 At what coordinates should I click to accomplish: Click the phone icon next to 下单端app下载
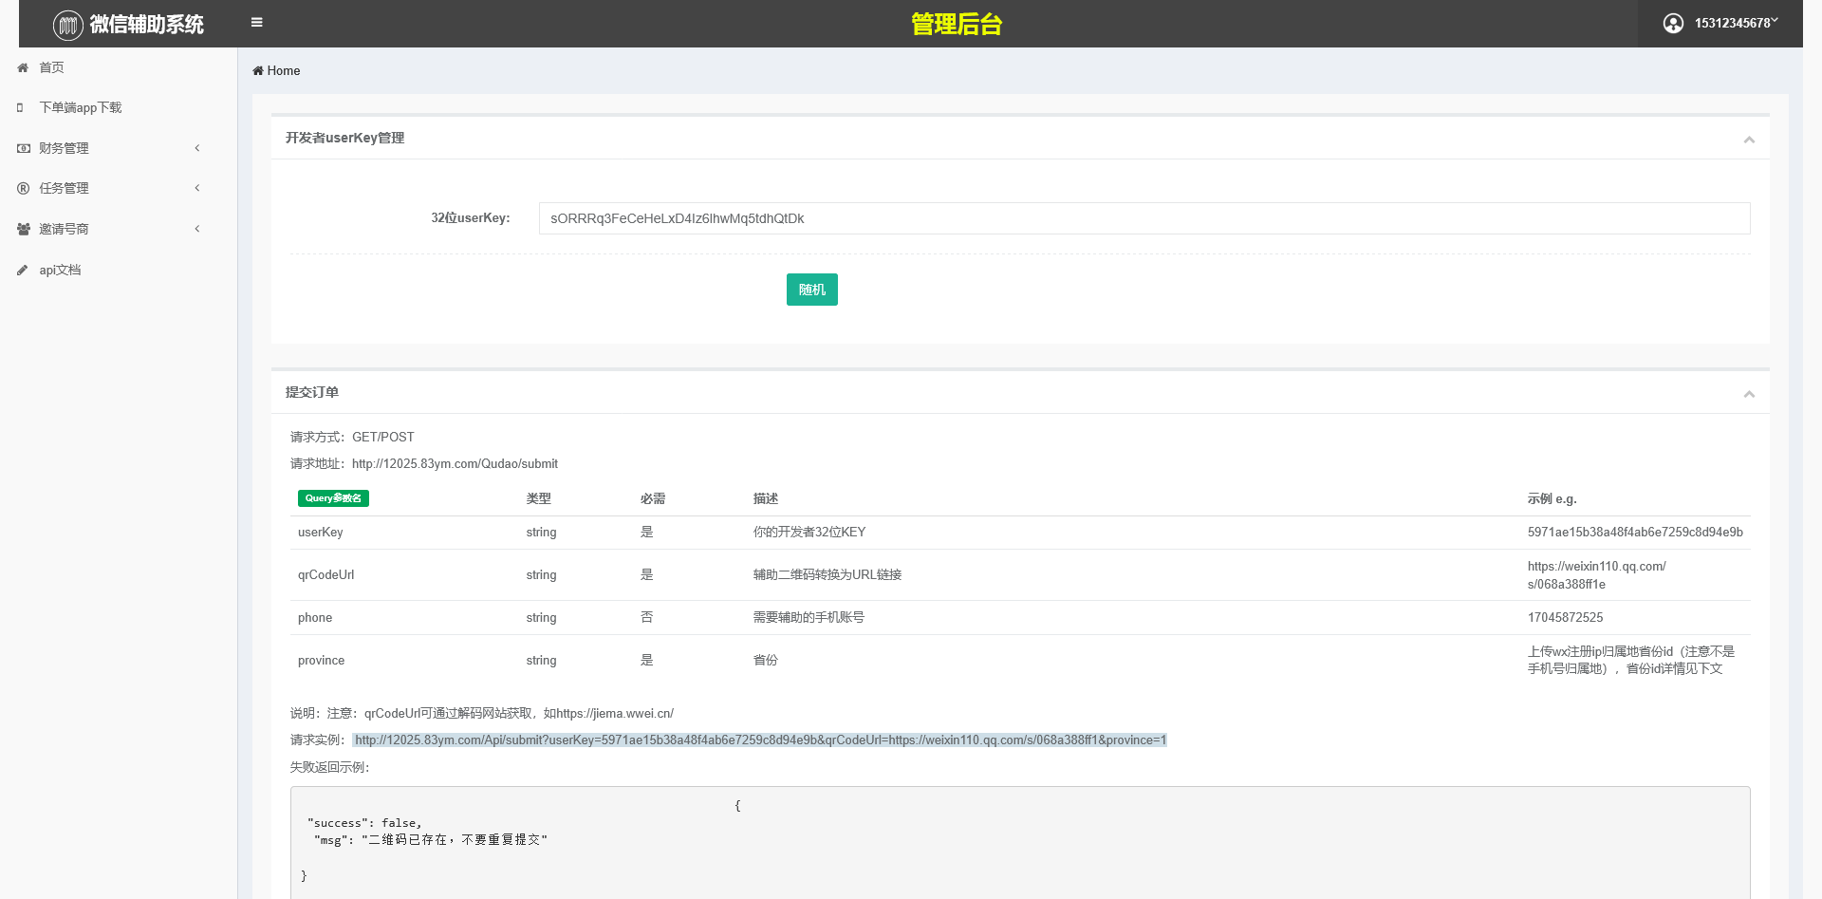click(x=20, y=107)
